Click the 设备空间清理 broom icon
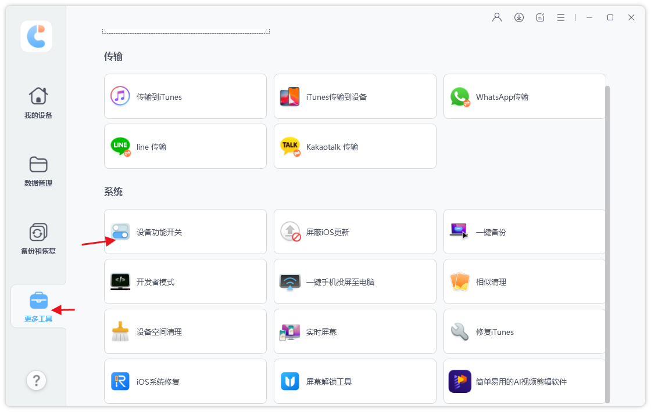Screen dimensions: 651x412 (120, 331)
